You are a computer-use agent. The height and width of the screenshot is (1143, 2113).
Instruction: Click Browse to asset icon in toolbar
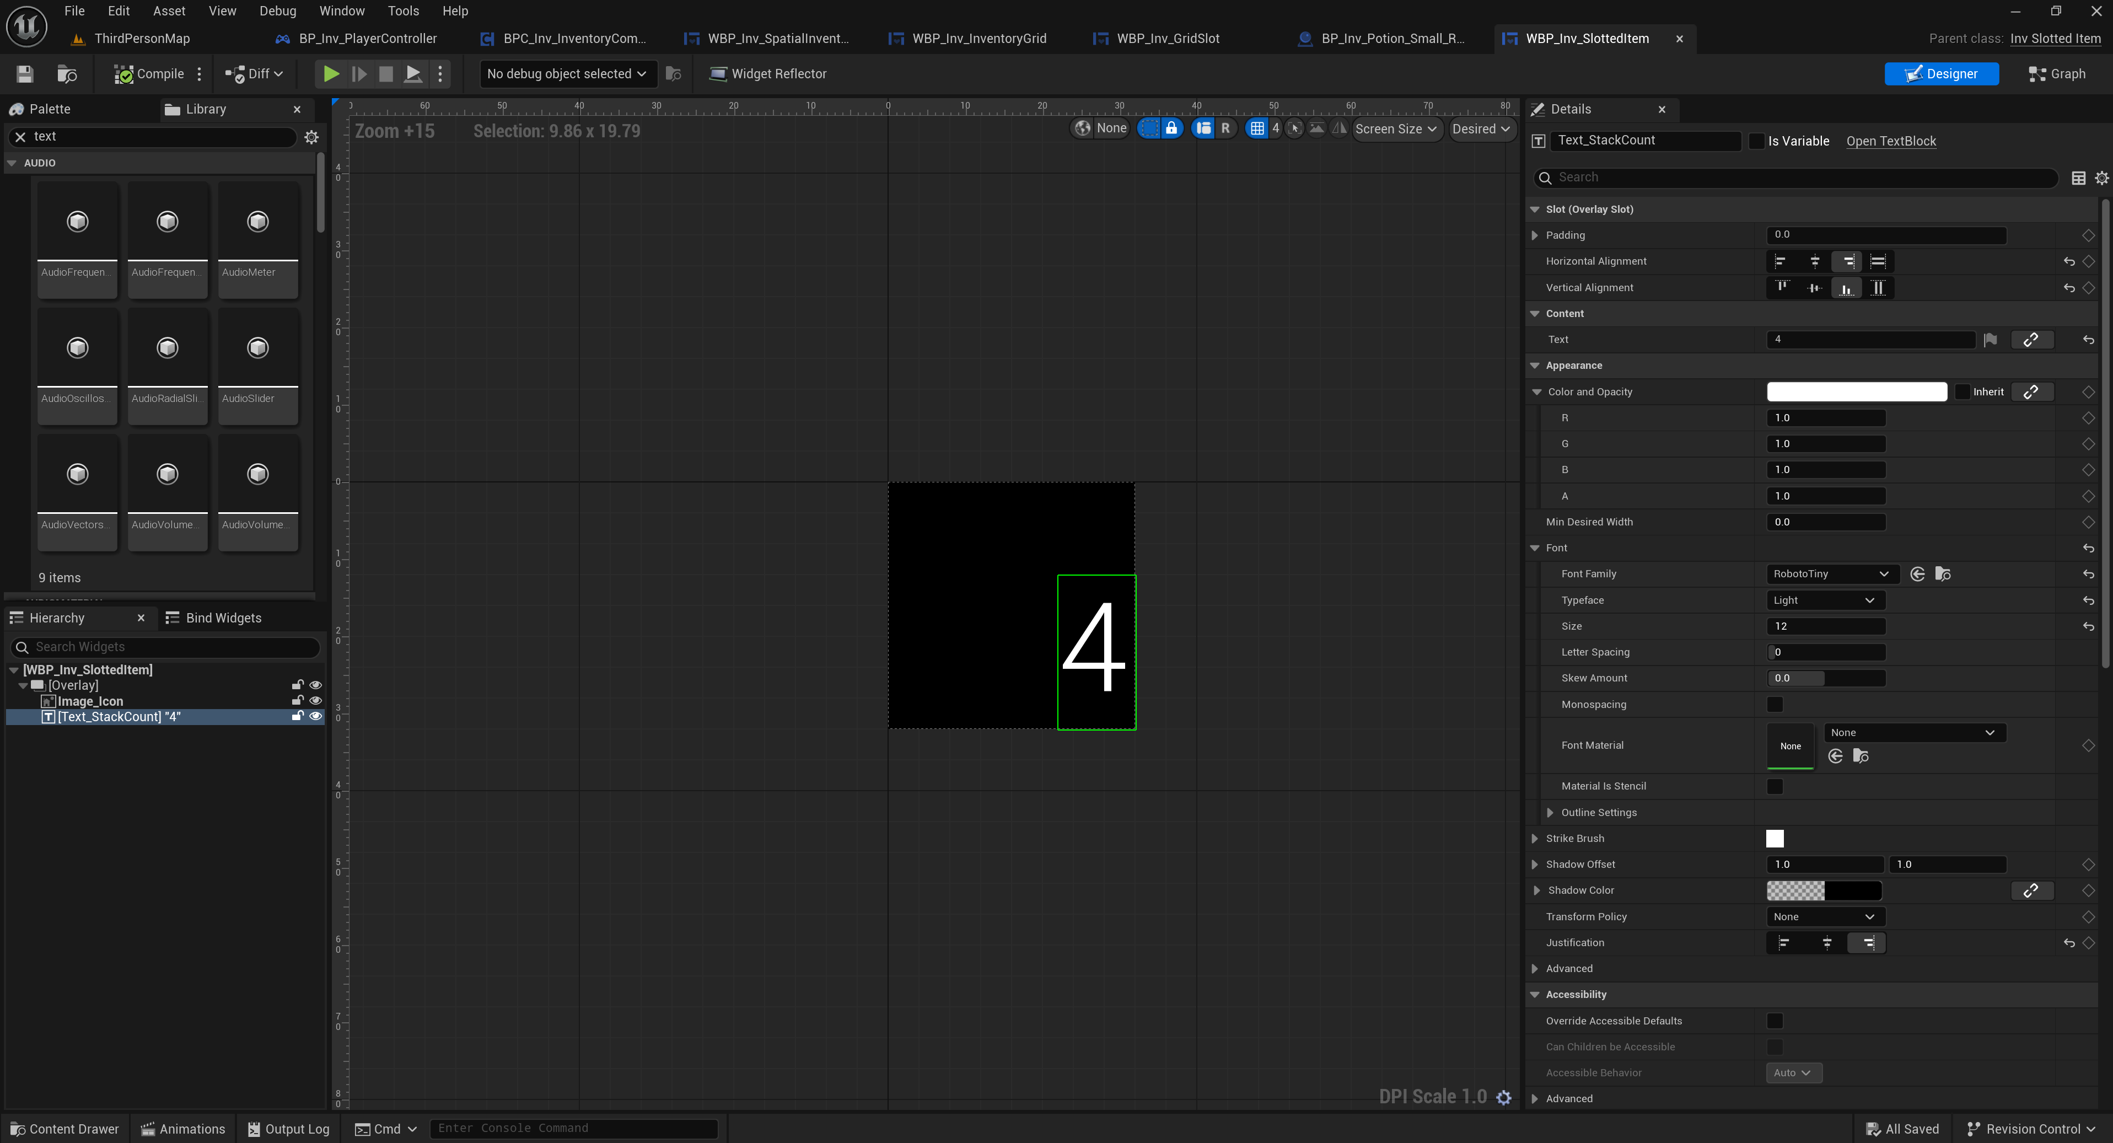click(67, 74)
